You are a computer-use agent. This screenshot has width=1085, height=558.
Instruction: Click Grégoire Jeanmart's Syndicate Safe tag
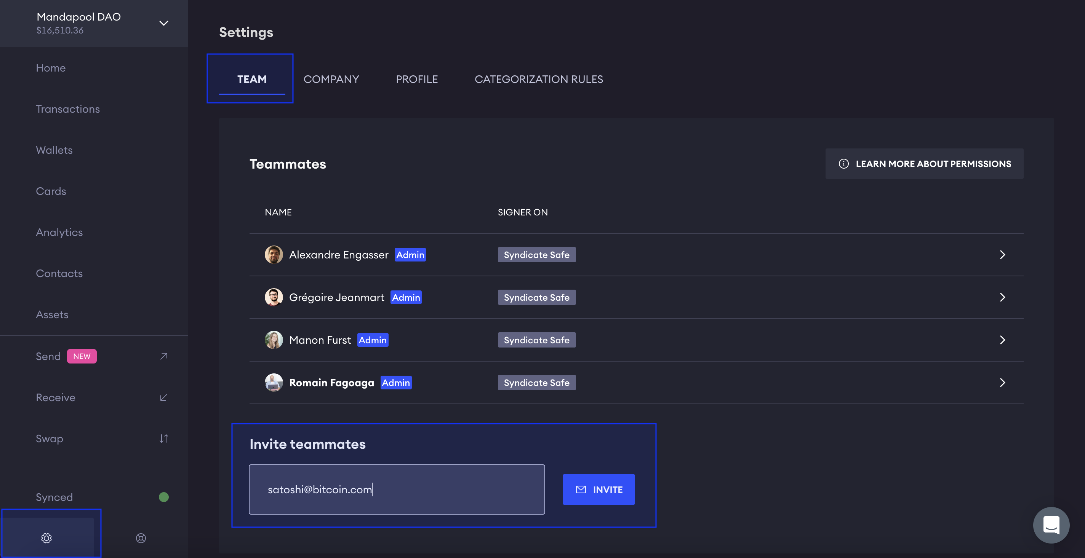[x=537, y=298]
